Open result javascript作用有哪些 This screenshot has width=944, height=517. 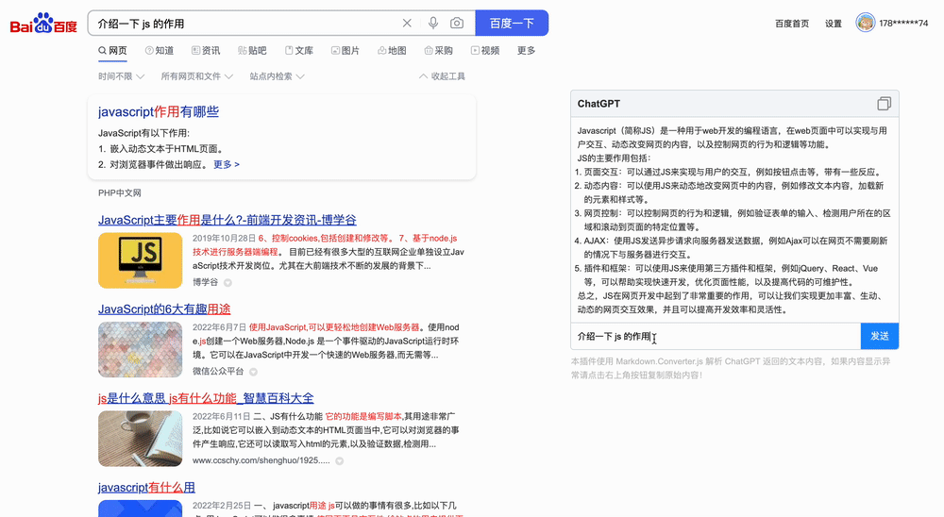(159, 112)
